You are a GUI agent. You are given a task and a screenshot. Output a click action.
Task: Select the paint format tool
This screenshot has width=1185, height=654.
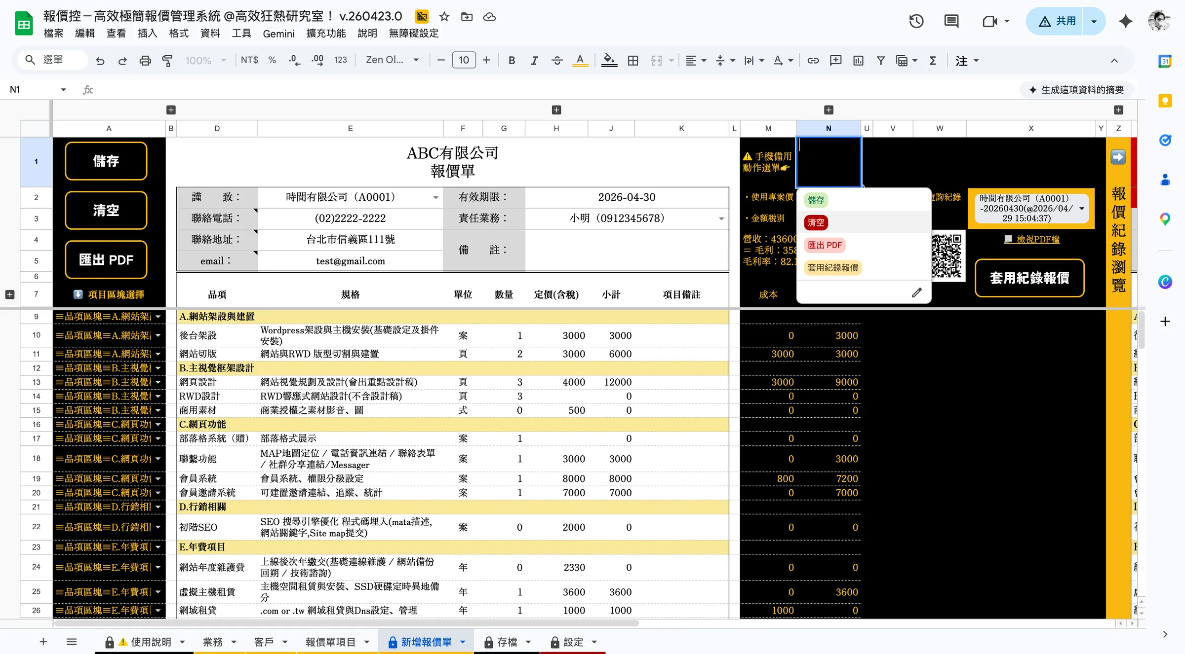click(167, 61)
